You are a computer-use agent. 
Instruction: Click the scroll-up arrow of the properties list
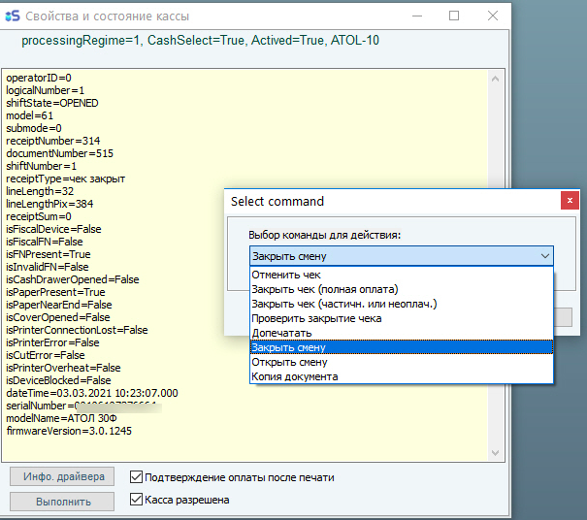tap(494, 77)
